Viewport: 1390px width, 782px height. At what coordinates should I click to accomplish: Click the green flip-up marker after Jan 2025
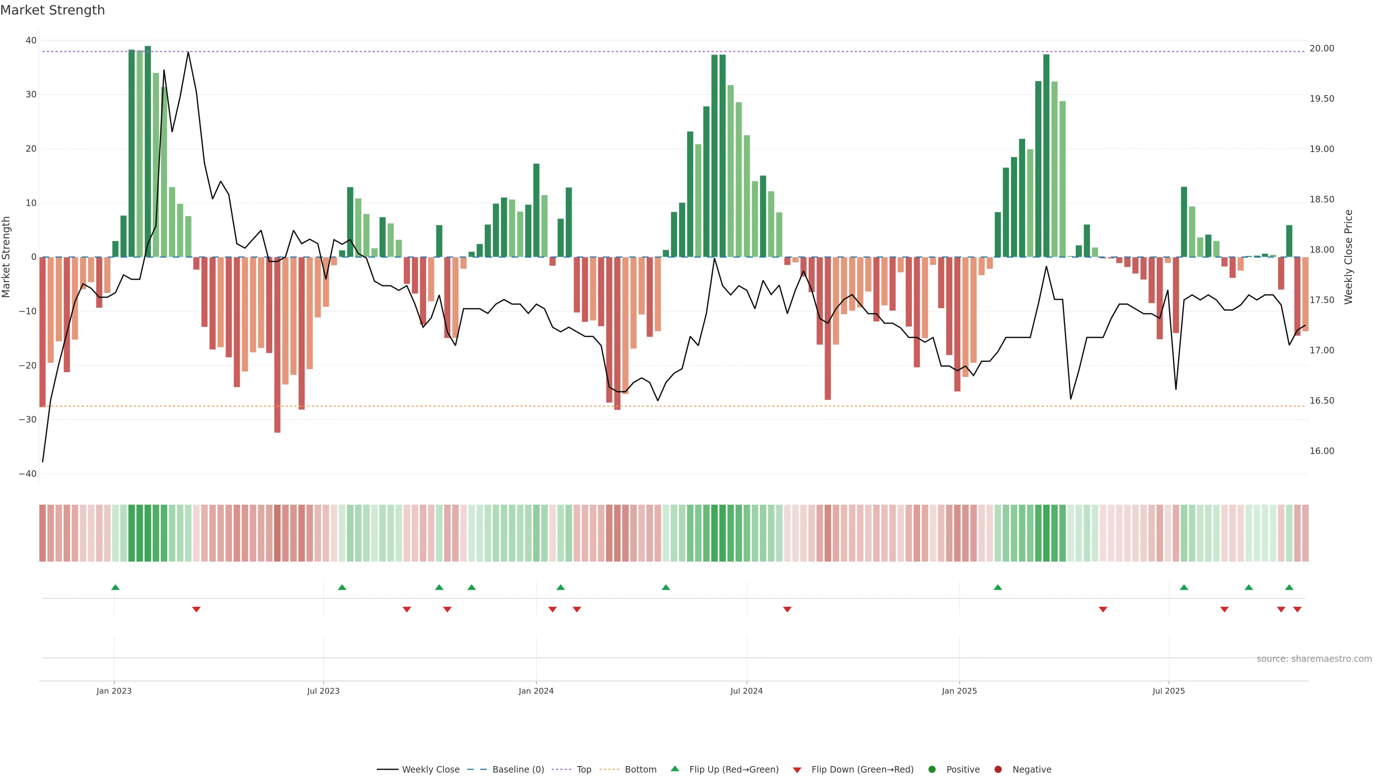click(x=998, y=587)
